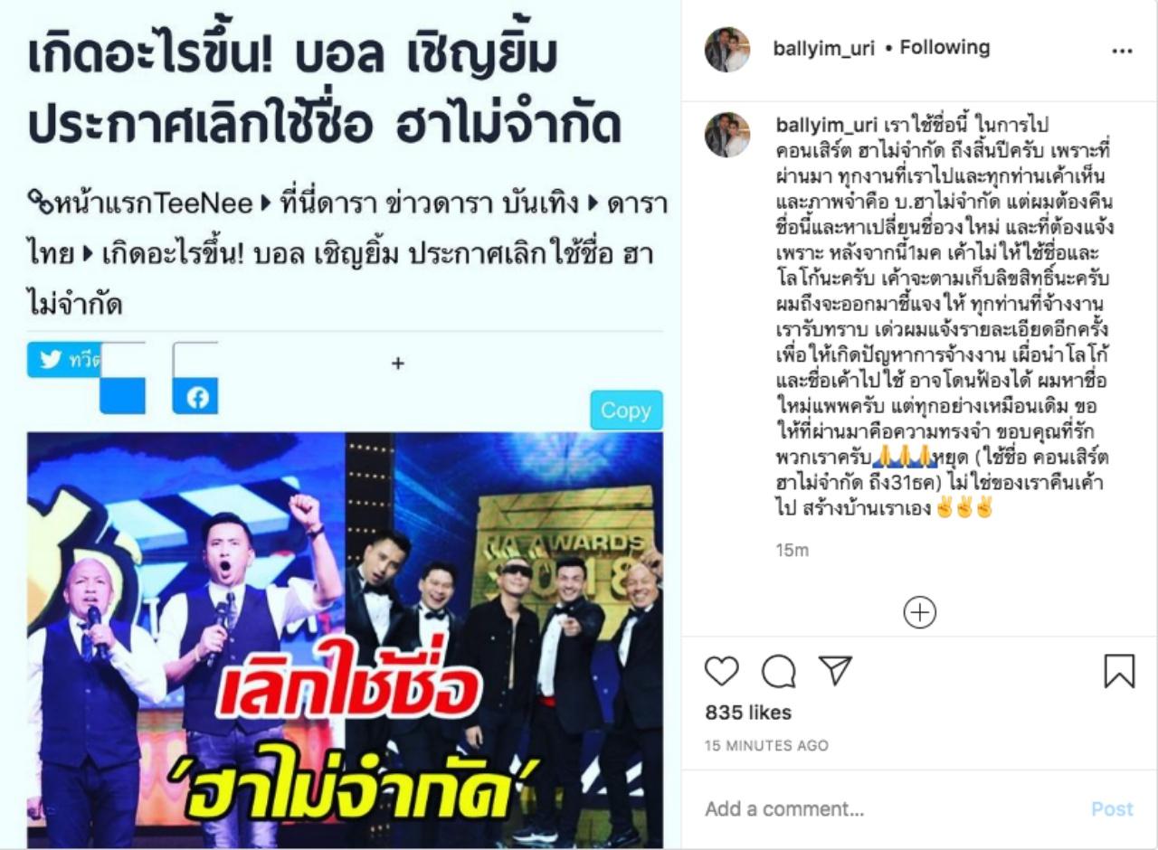This screenshot has height=850, width=1158.
Task: Share post via the paper plane icon
Action: pos(834,670)
